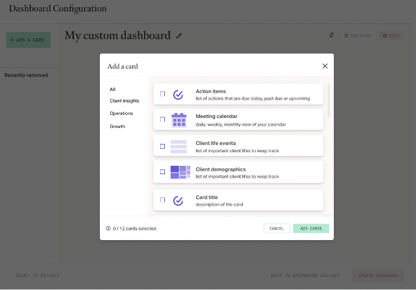Screen dimensions: 416x290
Task: Click the Meeting calendar icon
Action: click(179, 120)
